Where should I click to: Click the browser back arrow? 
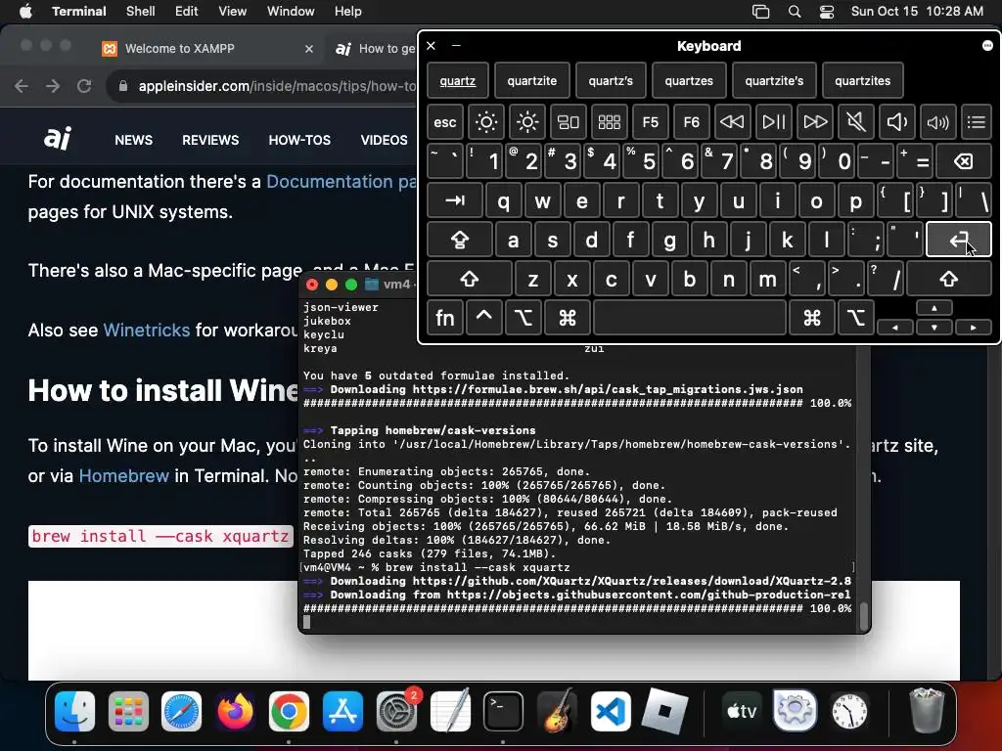pos(22,86)
